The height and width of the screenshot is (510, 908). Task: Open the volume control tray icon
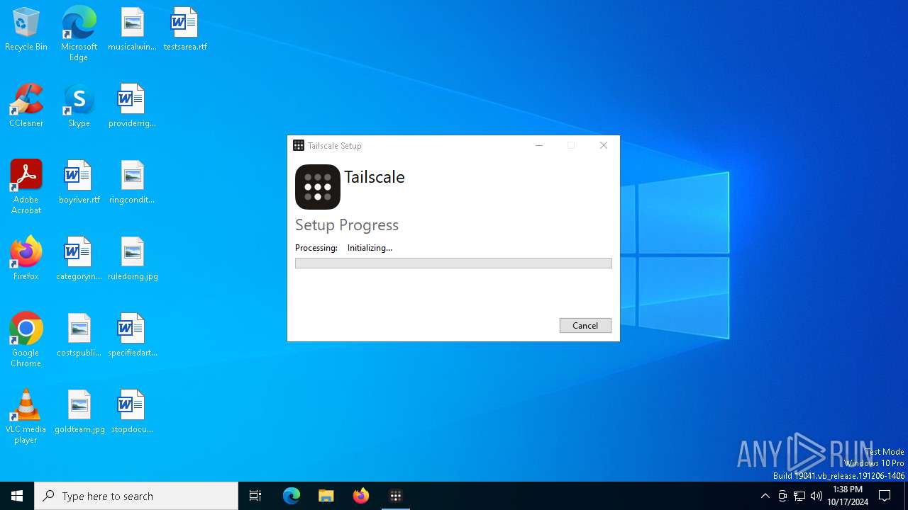pos(816,496)
